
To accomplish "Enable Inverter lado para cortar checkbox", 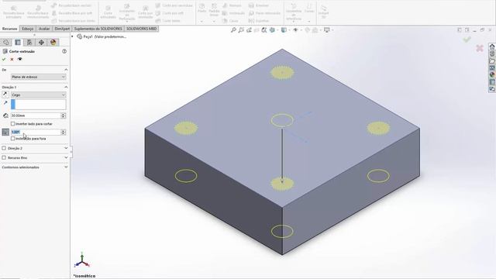I will [x=13, y=124].
